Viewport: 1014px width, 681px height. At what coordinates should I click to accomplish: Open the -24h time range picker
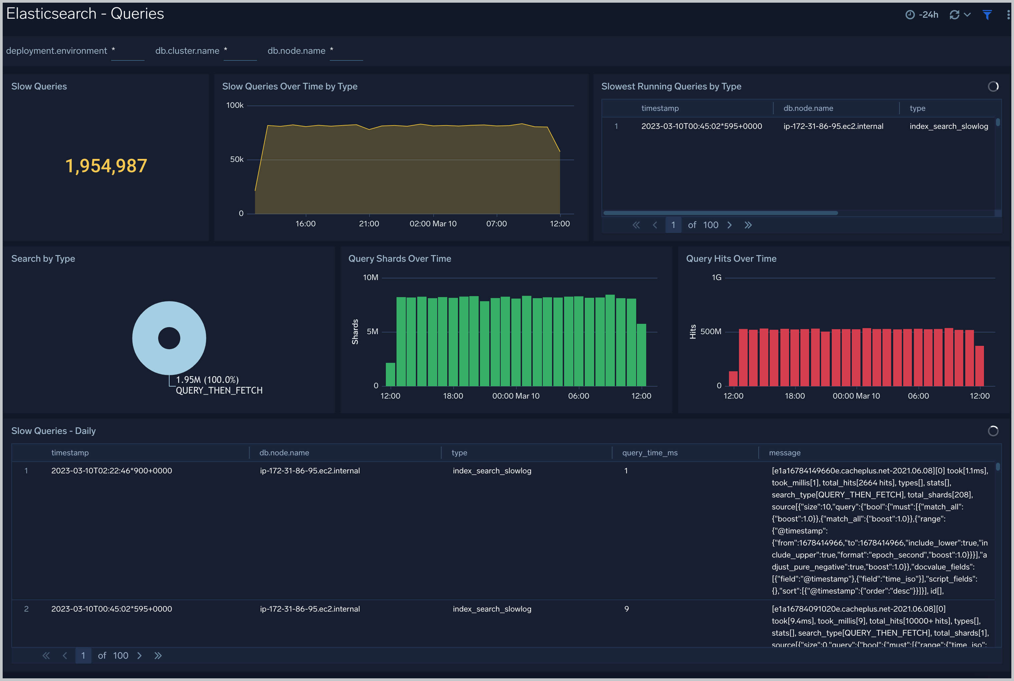(922, 15)
